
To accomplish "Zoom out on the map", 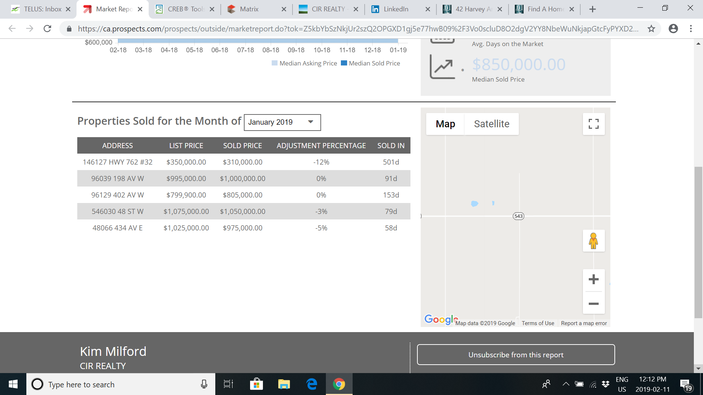I will click(x=594, y=304).
